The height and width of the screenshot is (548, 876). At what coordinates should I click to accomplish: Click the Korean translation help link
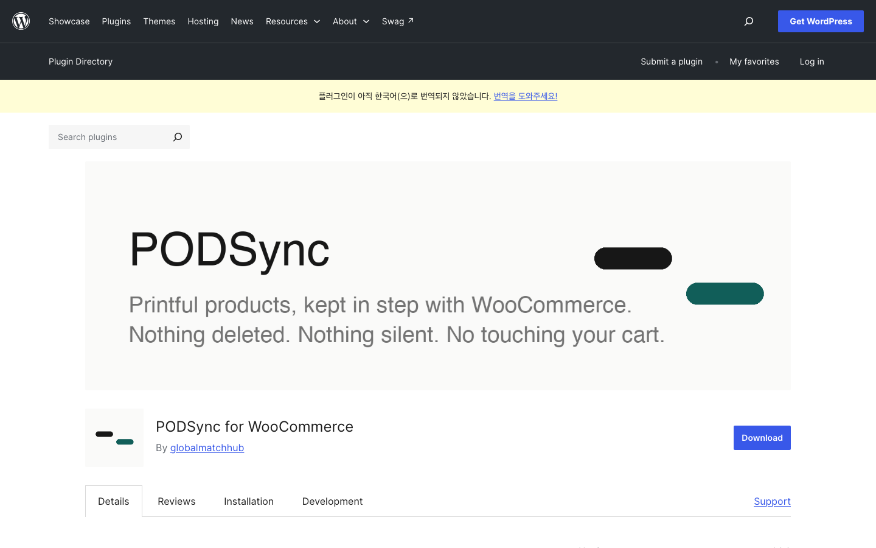tap(526, 96)
